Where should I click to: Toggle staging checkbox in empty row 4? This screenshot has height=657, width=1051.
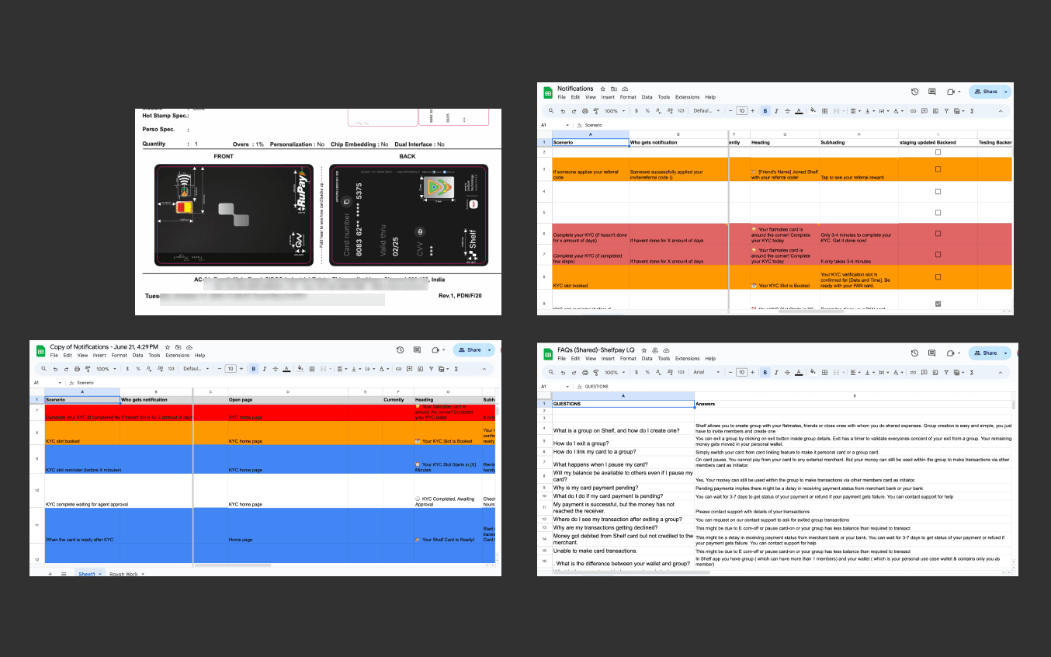click(x=938, y=190)
